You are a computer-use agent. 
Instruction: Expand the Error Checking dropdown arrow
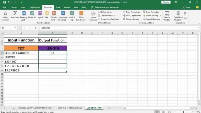coord(160,15)
